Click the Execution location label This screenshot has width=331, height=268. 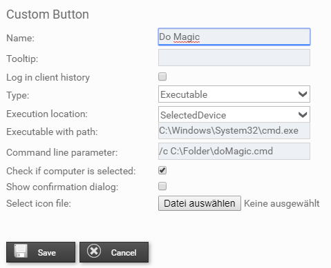pos(47,114)
